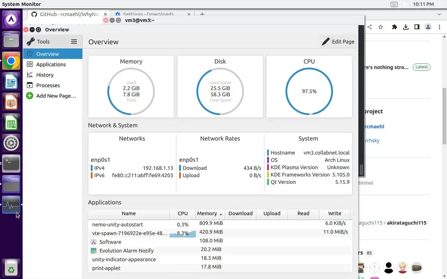
Task: Open new tab in Chrome
Action: [202, 14]
